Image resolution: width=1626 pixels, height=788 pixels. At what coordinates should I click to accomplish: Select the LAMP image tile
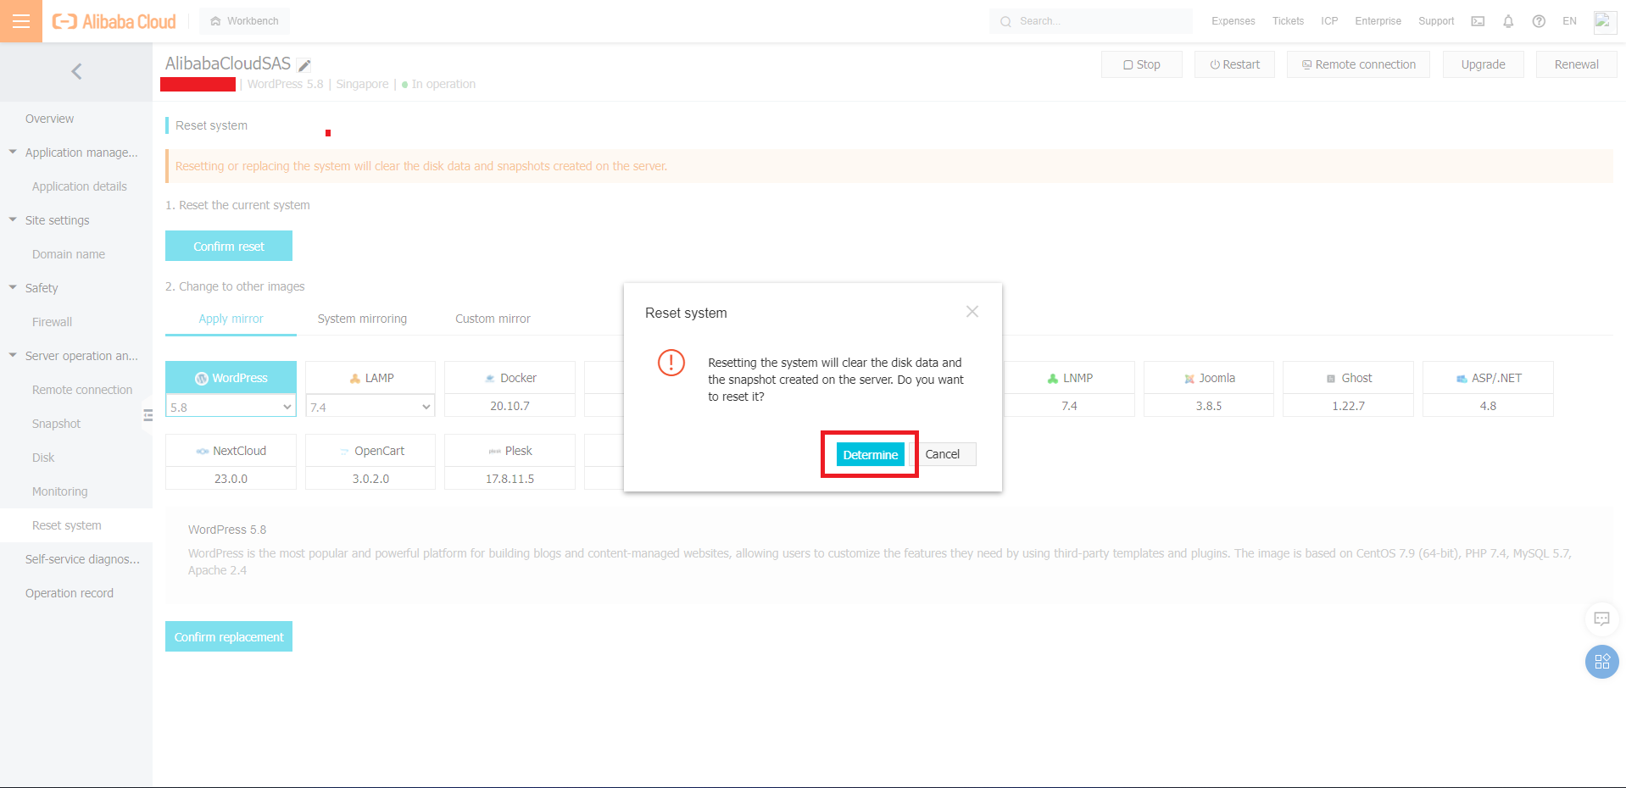[370, 378]
